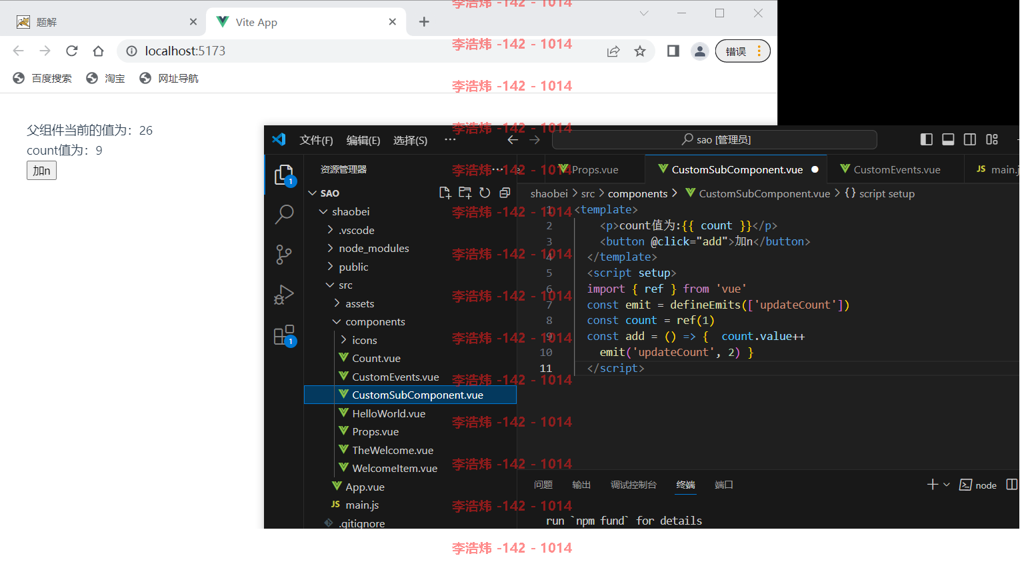Collapse all folders in explorer
1024x576 pixels.
point(505,193)
